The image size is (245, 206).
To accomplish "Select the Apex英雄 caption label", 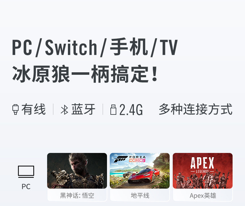I will click(x=203, y=195).
